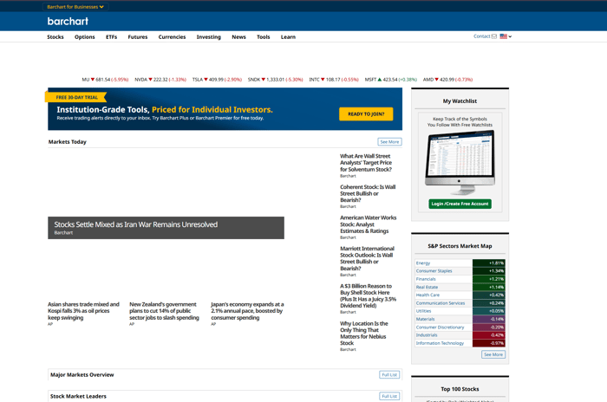
Task: Open Asian shares trade mixed article
Action: click(x=83, y=311)
